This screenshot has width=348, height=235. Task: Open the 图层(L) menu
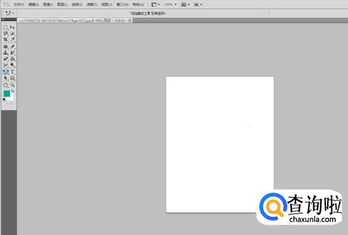62,5
